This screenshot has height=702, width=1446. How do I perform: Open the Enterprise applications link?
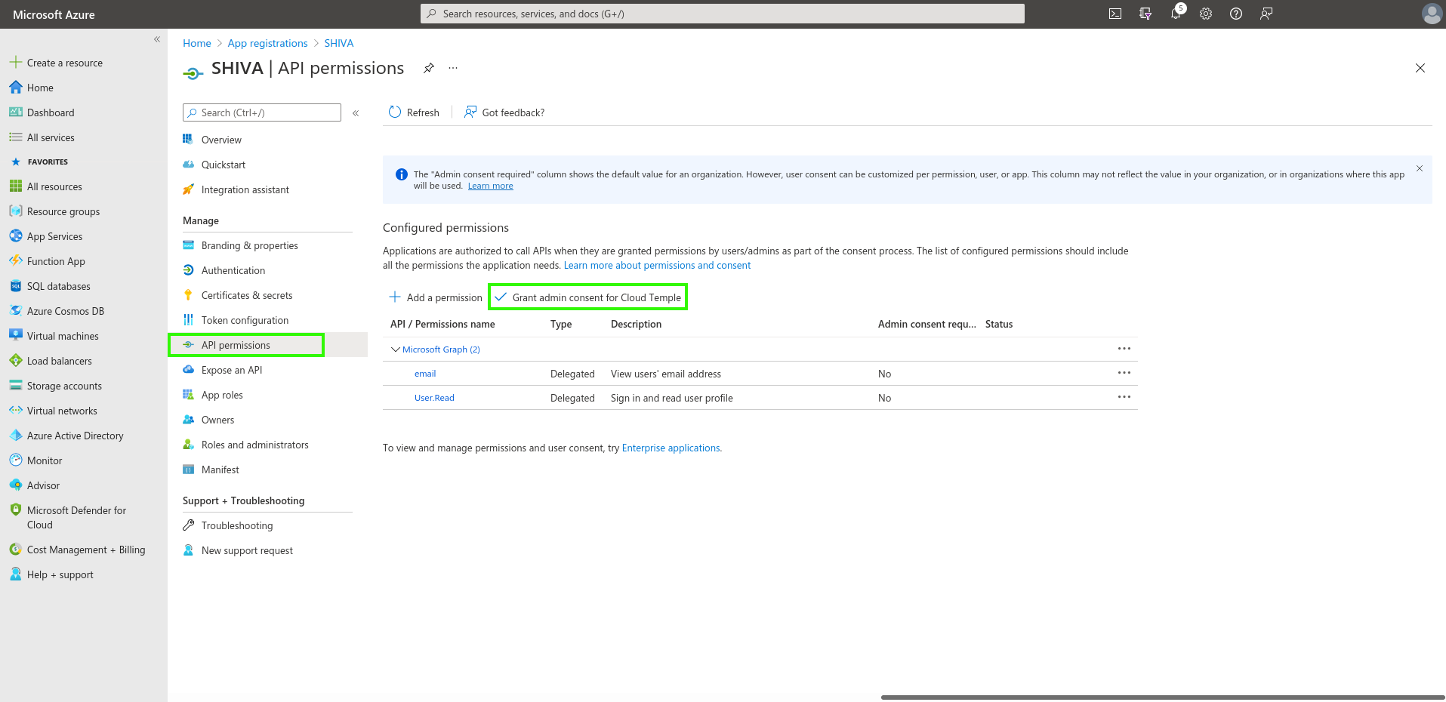671,448
